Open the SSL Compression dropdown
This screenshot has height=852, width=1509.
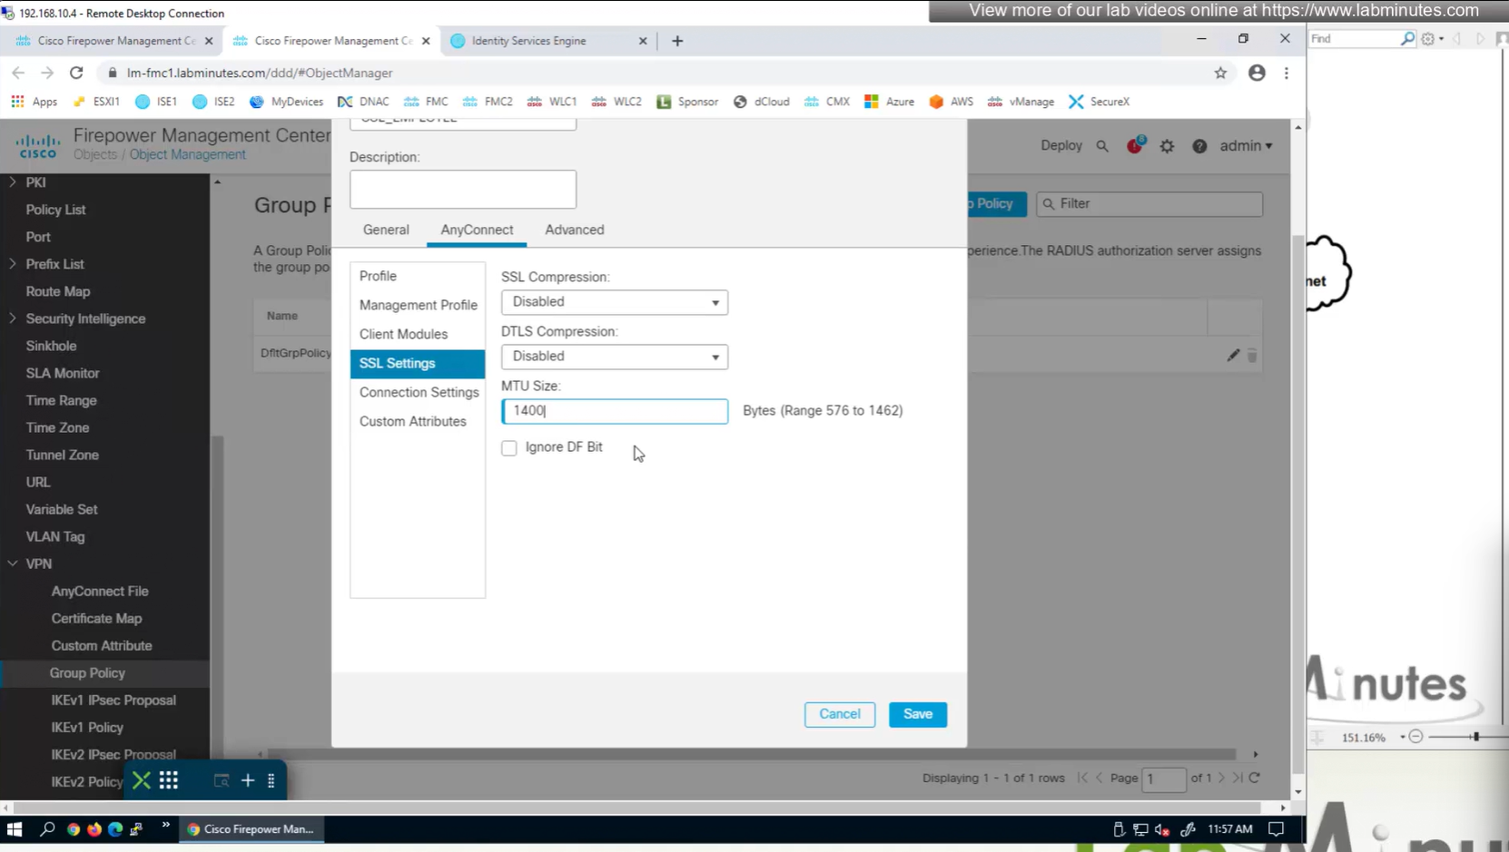click(614, 302)
